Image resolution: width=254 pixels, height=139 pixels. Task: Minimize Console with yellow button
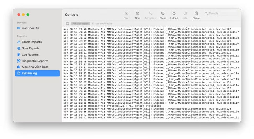click(23, 15)
